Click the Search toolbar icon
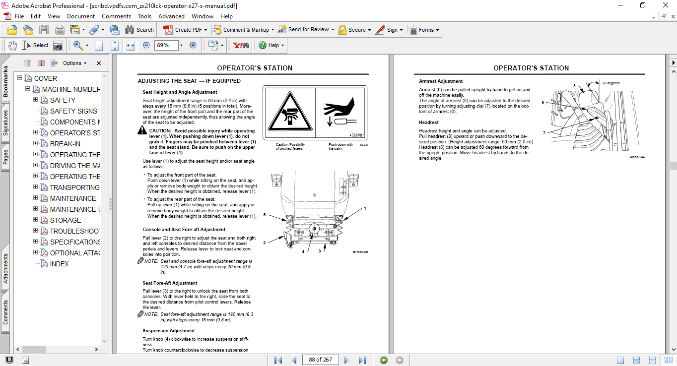This screenshot has height=366, width=677. coord(129,30)
